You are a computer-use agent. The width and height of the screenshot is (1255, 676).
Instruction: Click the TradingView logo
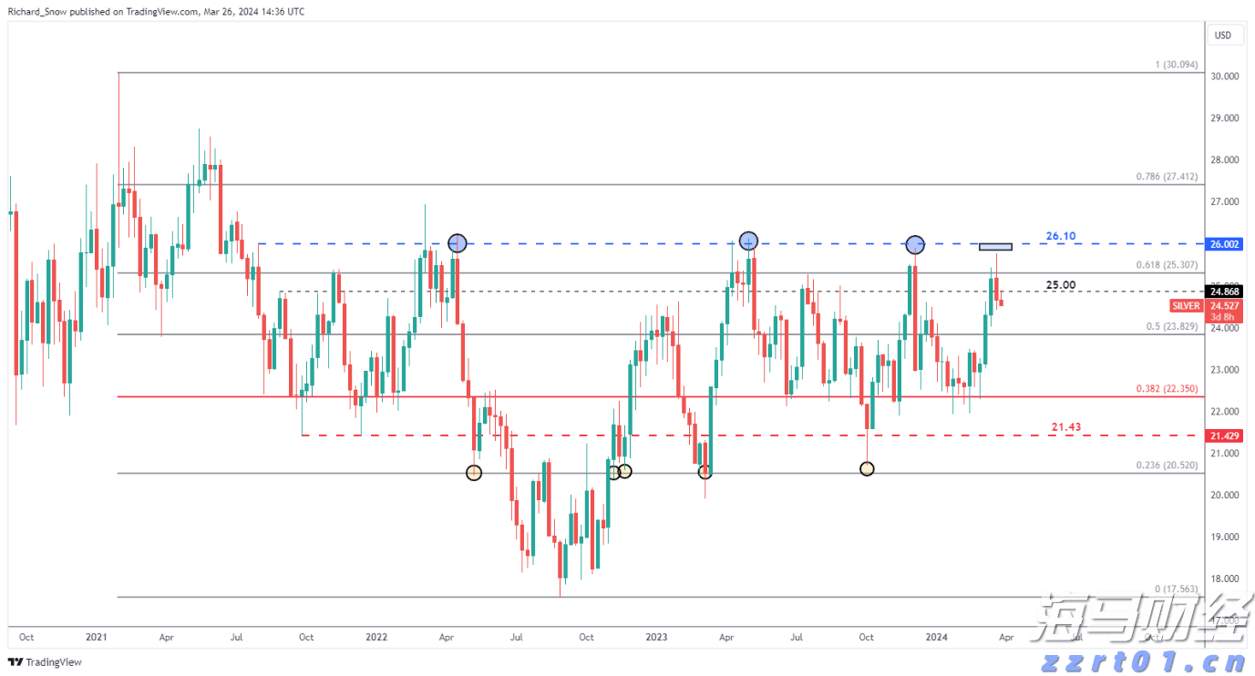pos(45,662)
